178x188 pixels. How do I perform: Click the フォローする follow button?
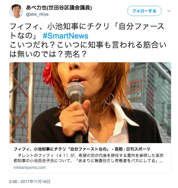[x=144, y=11]
